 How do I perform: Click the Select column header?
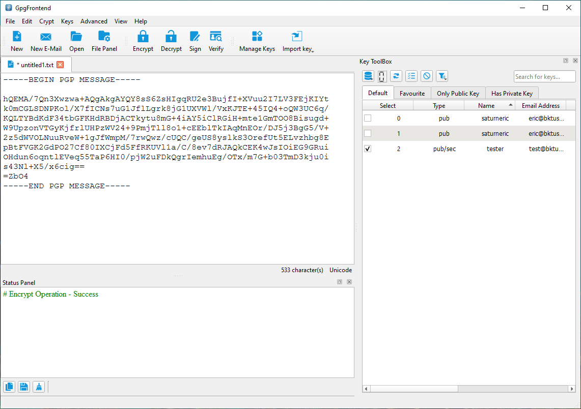click(x=388, y=105)
